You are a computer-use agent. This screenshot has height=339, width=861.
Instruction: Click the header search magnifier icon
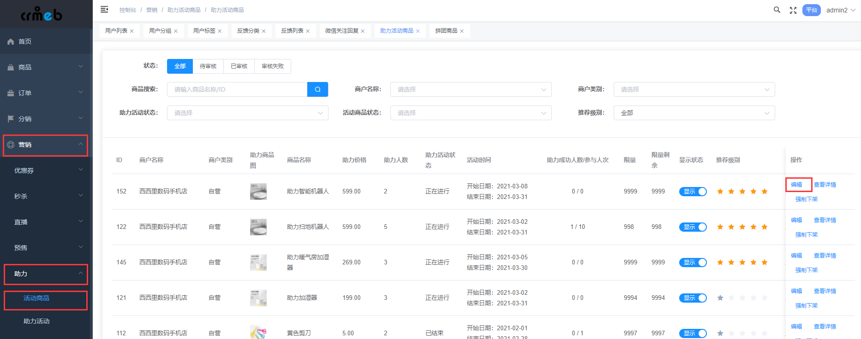[x=777, y=10]
